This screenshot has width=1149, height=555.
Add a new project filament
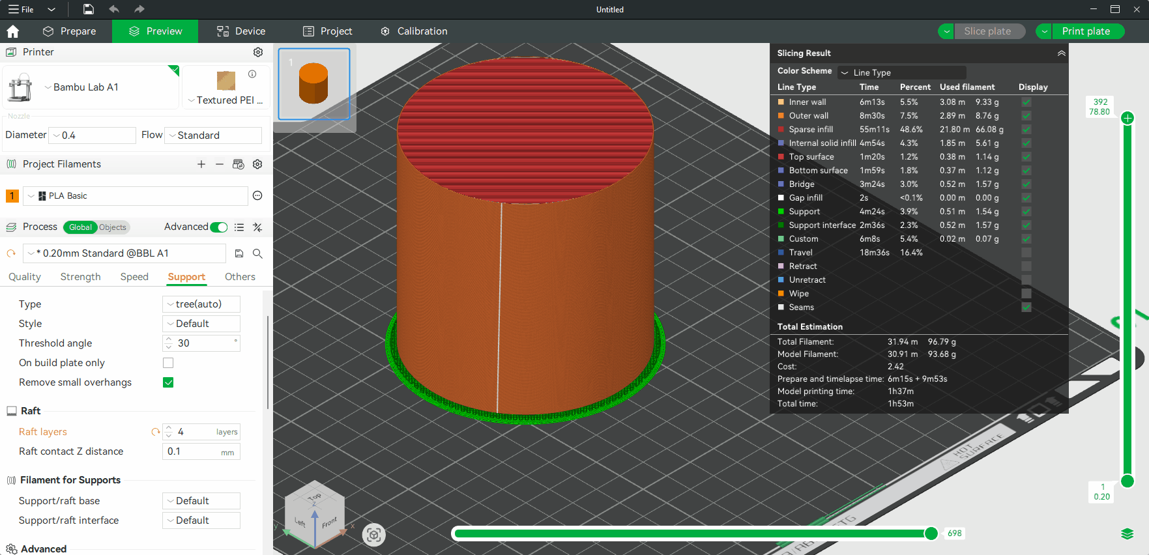click(201, 164)
